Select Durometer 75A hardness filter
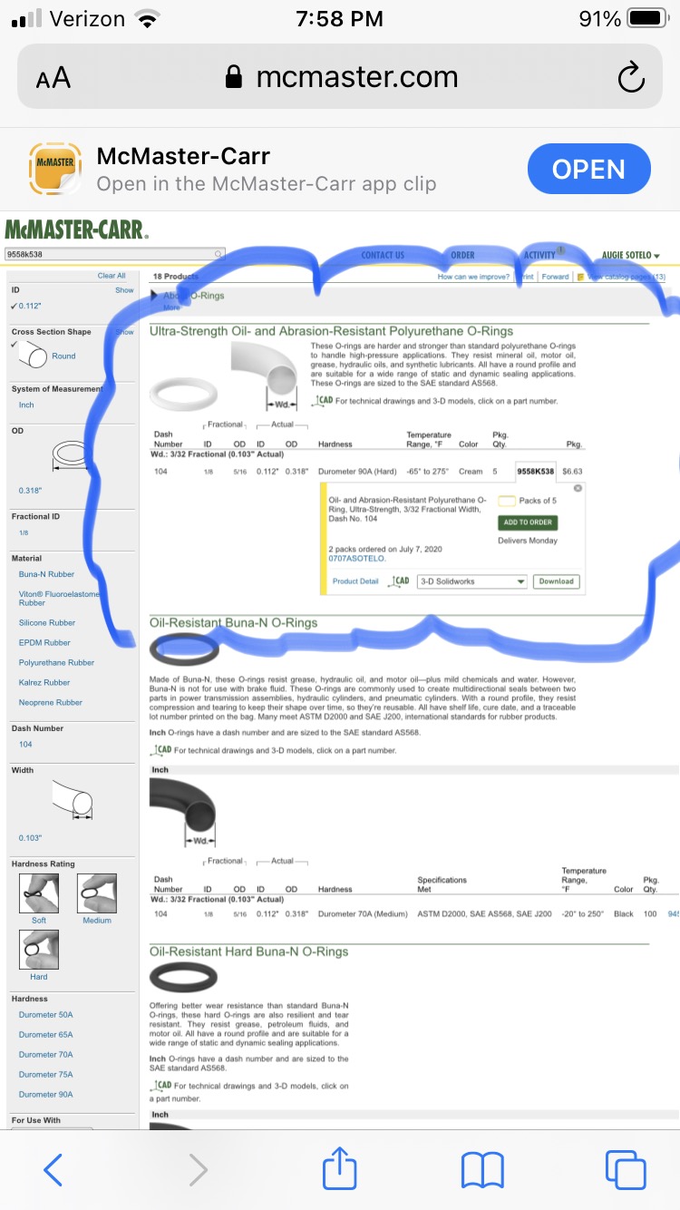 [x=45, y=1075]
